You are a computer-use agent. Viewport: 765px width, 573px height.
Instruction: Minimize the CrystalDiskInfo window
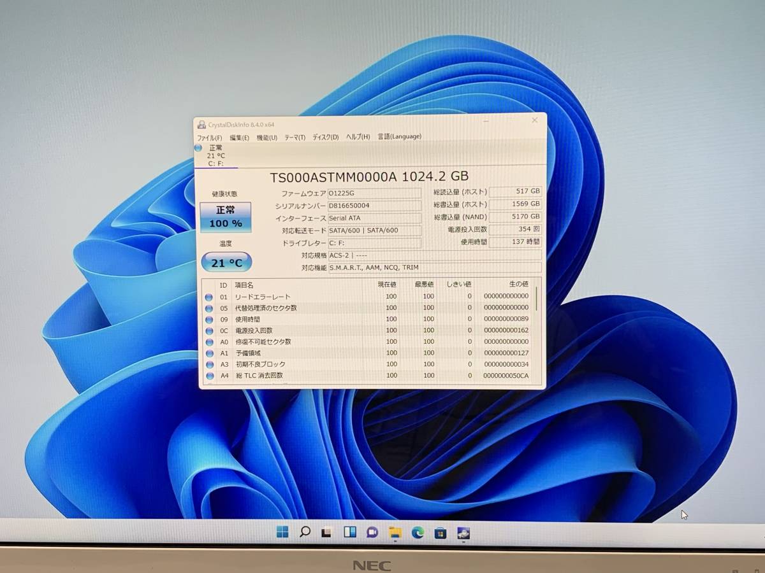coord(487,120)
